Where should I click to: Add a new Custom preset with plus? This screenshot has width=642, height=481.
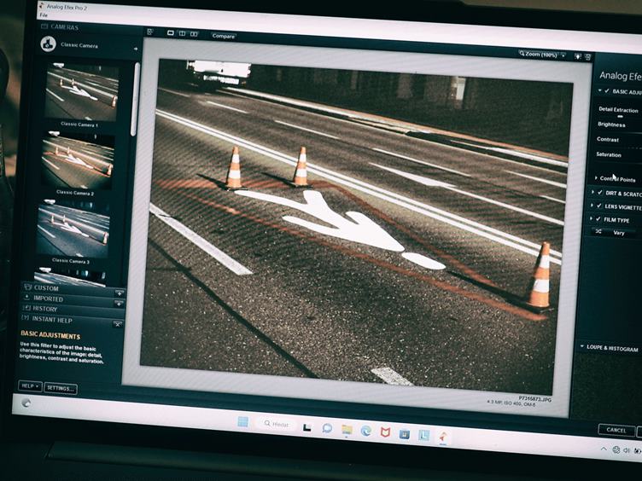coord(120,293)
